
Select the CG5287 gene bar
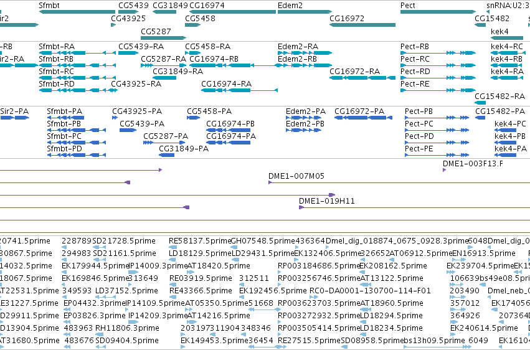[x=164, y=38]
